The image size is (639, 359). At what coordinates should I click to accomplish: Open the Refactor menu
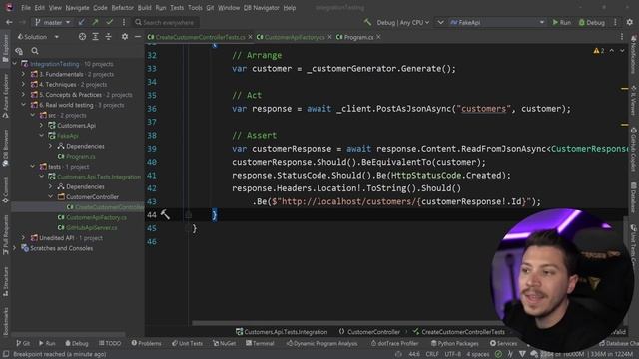[122, 8]
